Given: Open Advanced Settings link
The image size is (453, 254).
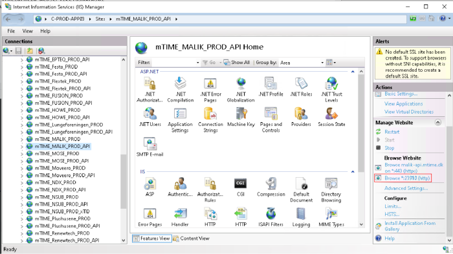Looking at the screenshot, I should [406, 188].
